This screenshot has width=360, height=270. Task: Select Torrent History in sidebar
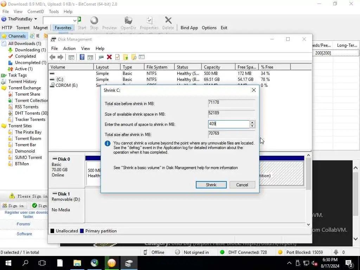click(x=19, y=82)
